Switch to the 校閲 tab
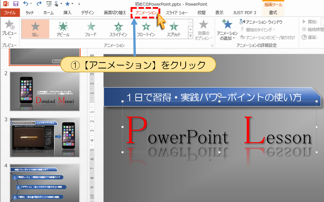324x202 pixels. 201,13
